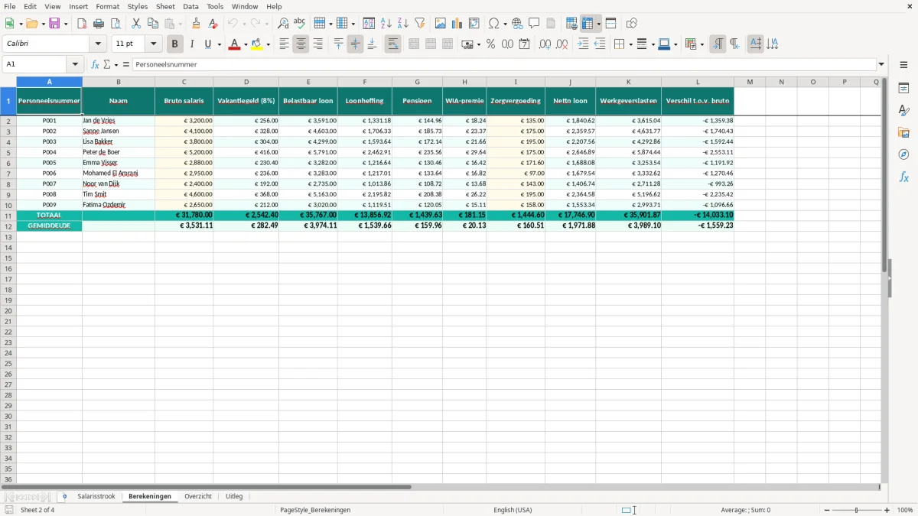
Task: Toggle Left-to-Right text direction
Action: tap(718, 44)
